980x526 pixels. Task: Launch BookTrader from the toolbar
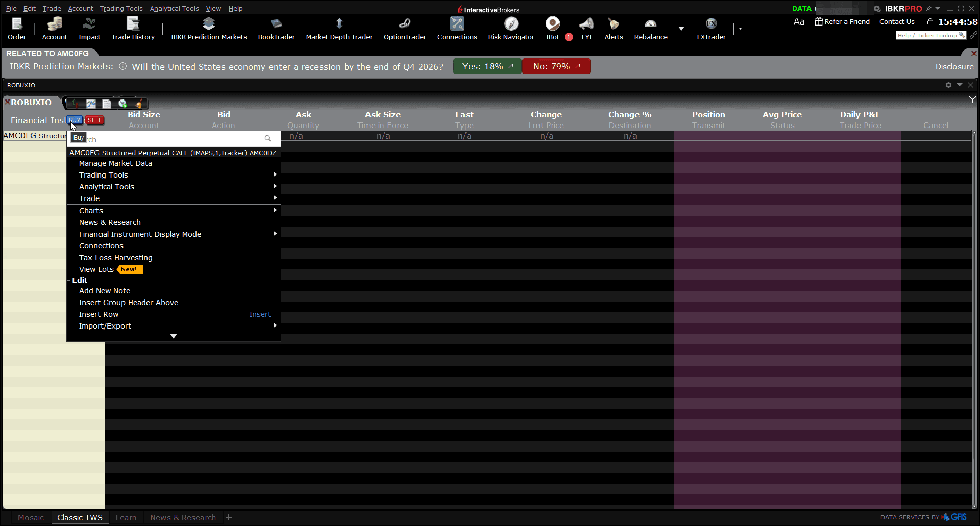pos(276,29)
